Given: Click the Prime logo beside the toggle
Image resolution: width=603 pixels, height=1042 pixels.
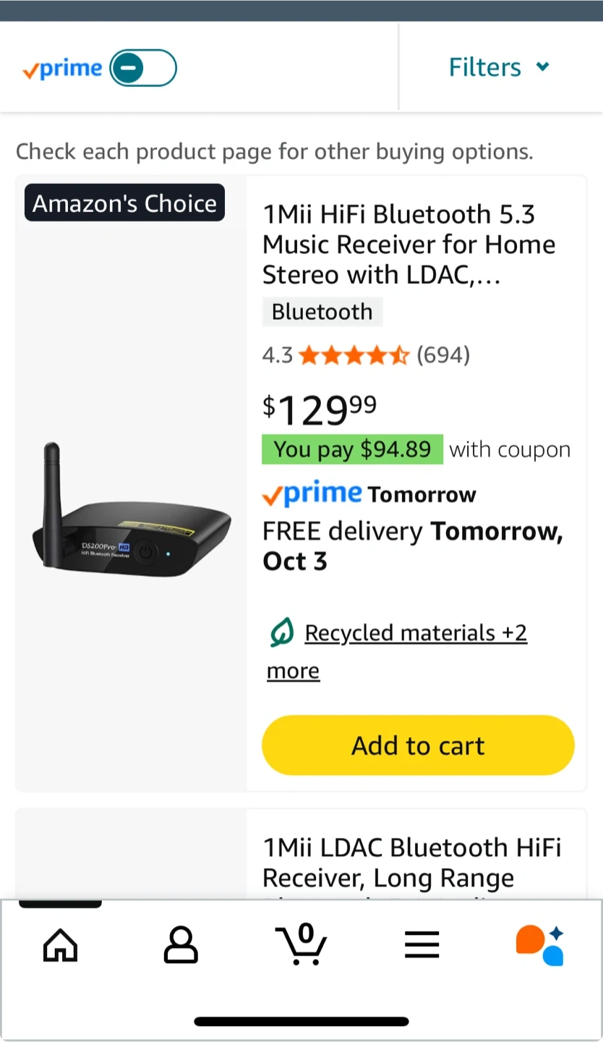Looking at the screenshot, I should (x=63, y=68).
